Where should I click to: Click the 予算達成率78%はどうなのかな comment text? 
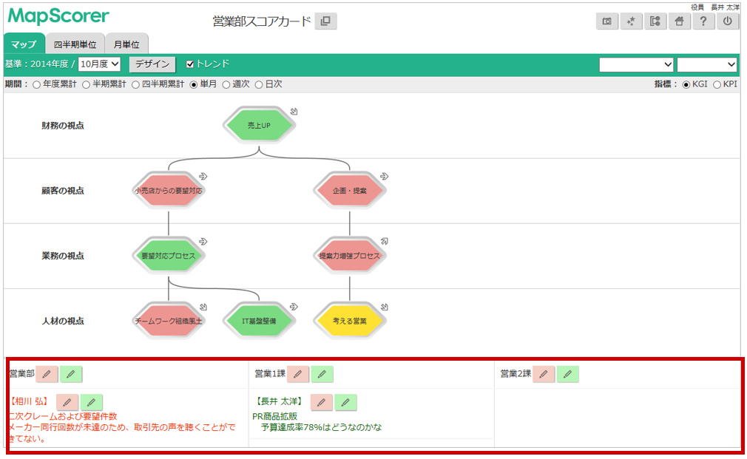(322, 427)
